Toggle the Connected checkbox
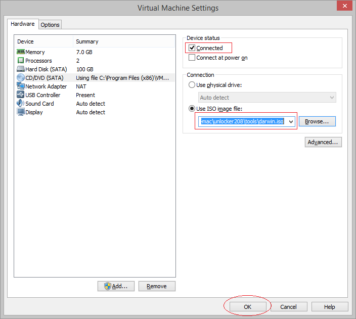The height and width of the screenshot is (319, 356). pyautogui.click(x=192, y=48)
